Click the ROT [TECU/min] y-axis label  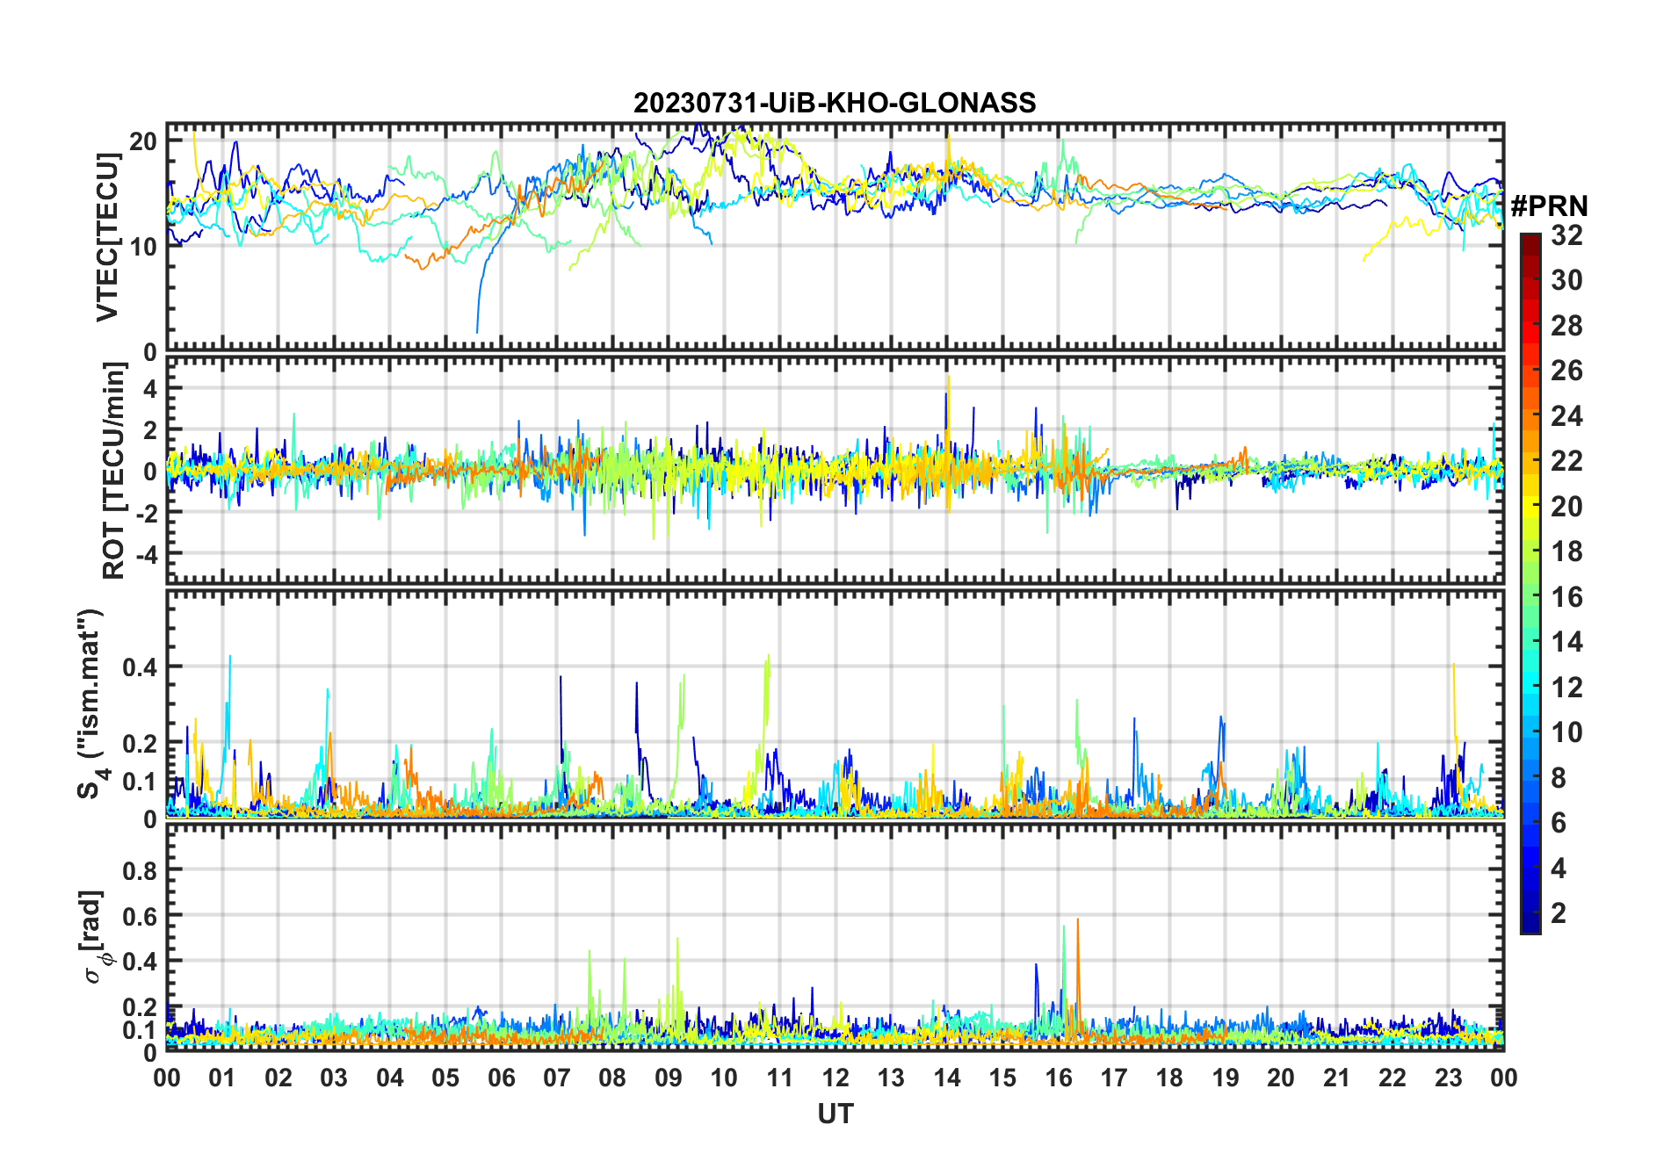[x=113, y=470]
